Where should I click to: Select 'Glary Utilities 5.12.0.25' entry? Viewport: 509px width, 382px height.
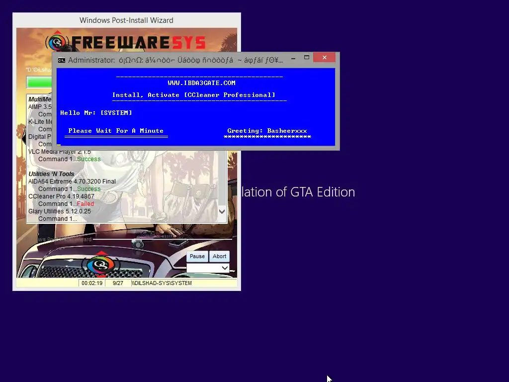(60, 211)
